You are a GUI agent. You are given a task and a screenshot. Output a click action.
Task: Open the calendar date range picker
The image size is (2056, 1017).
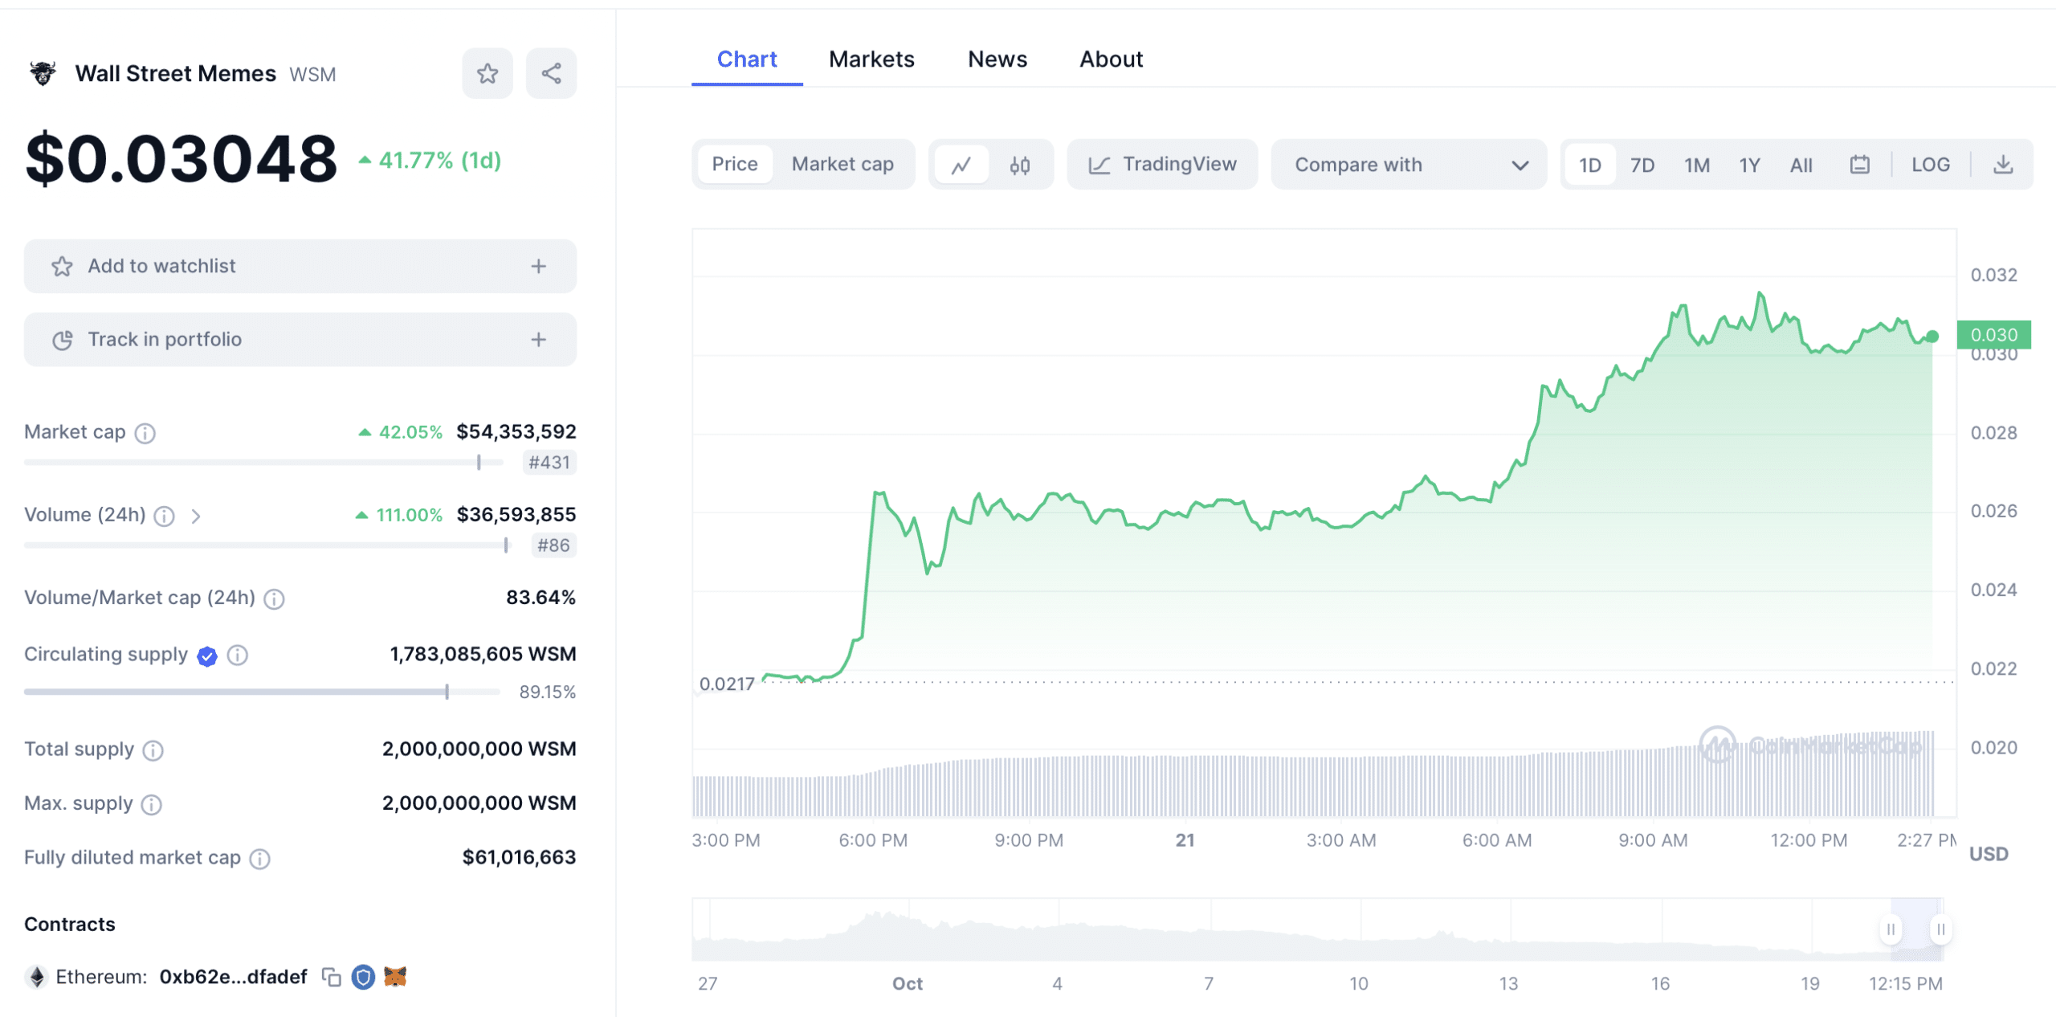[1859, 165]
